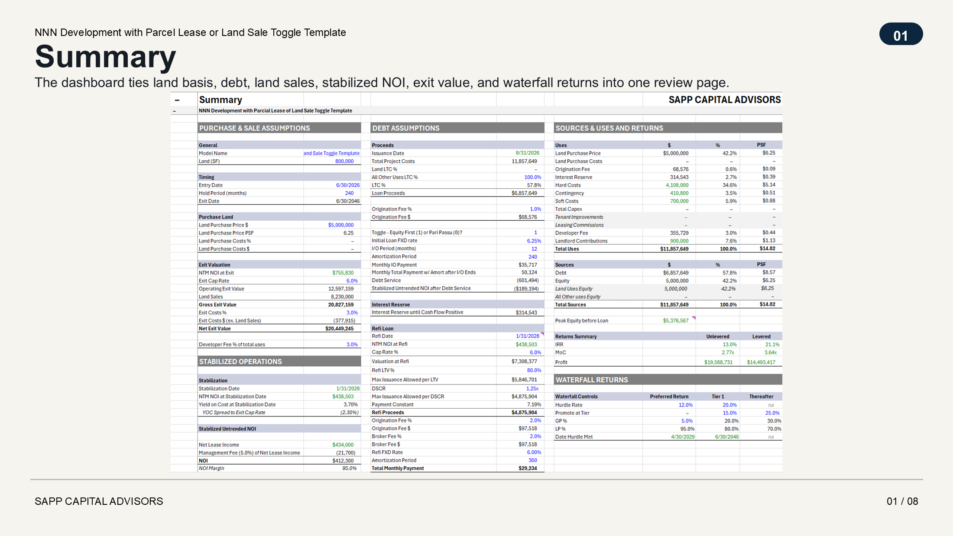This screenshot has width=953, height=536.
Task: Collapse the outline minus beside template subtitle row
Action: point(175,111)
